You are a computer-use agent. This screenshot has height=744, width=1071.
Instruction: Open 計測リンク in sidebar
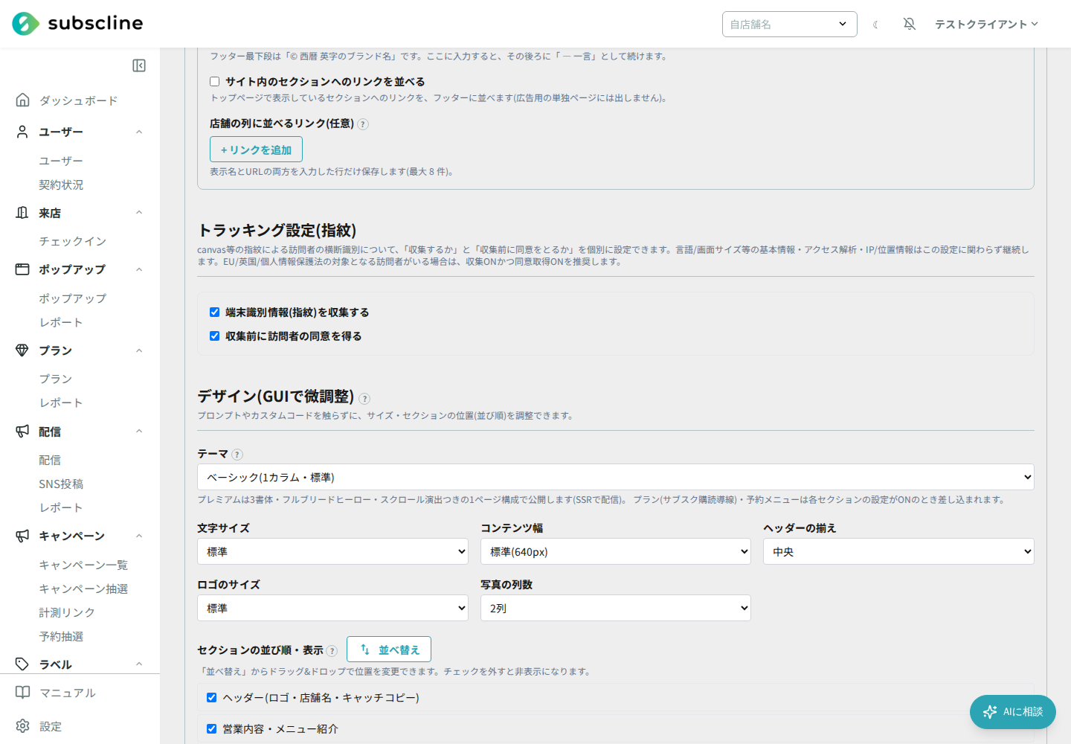(x=67, y=612)
